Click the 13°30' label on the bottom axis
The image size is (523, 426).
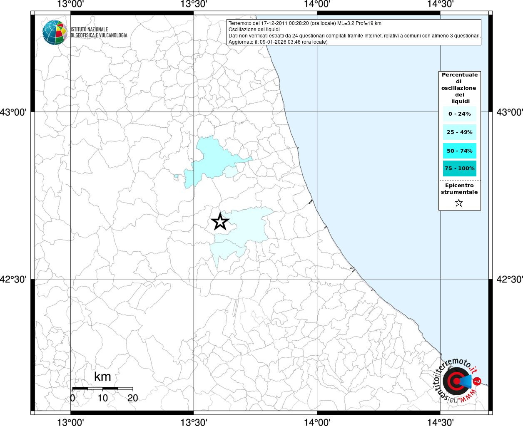[194, 422]
